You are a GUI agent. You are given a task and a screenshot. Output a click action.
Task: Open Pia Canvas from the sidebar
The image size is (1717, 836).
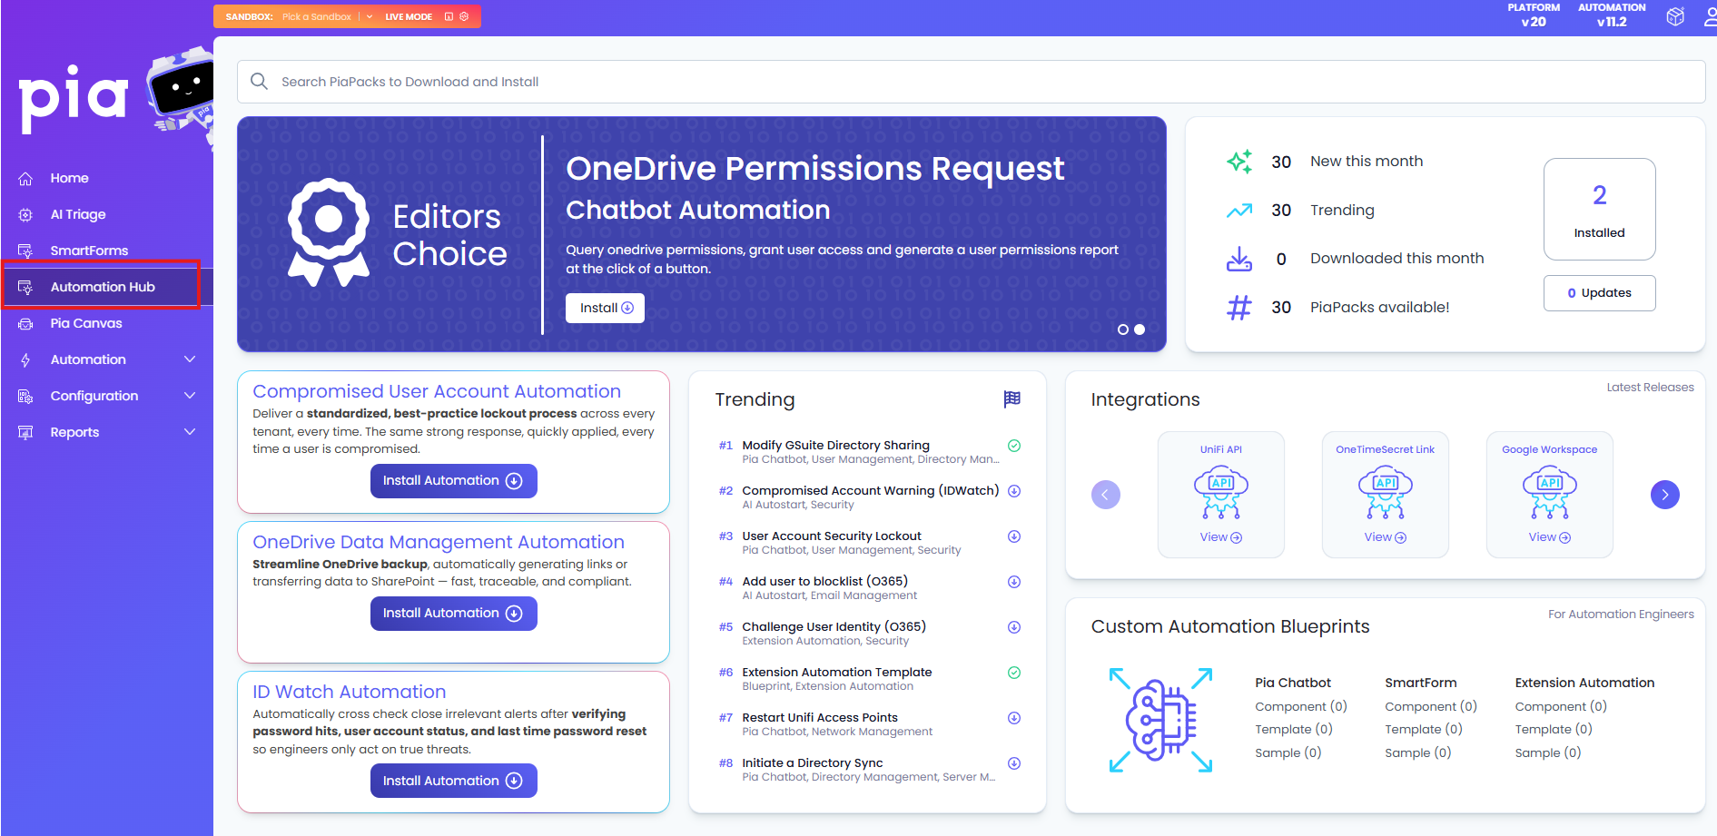[86, 323]
